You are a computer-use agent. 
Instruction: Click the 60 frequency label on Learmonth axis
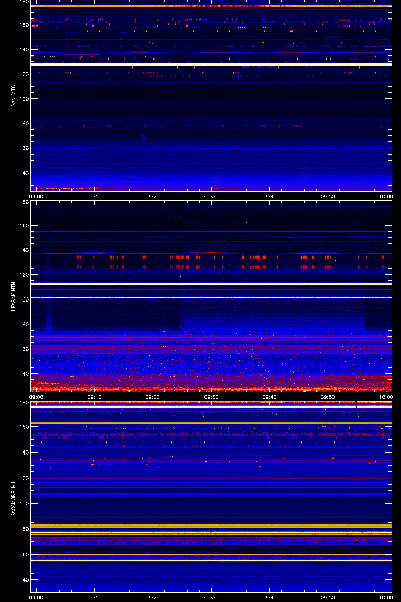(25, 349)
